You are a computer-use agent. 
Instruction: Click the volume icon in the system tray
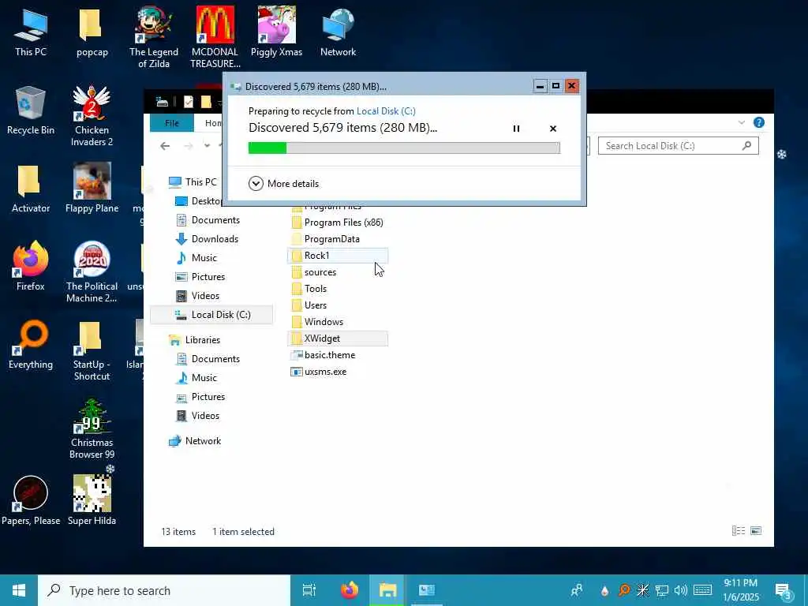(680, 590)
